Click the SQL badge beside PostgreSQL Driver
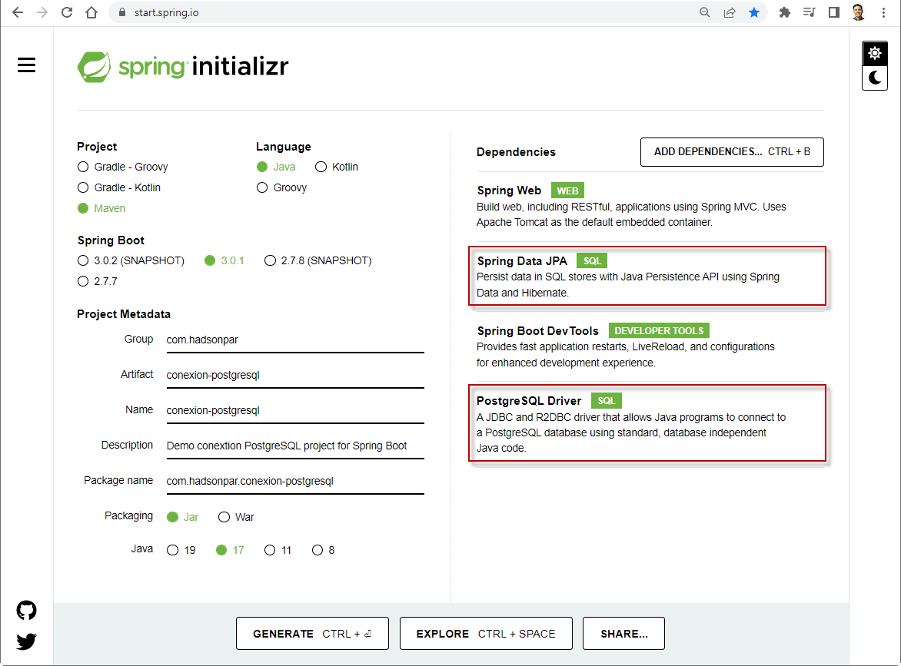 point(607,401)
